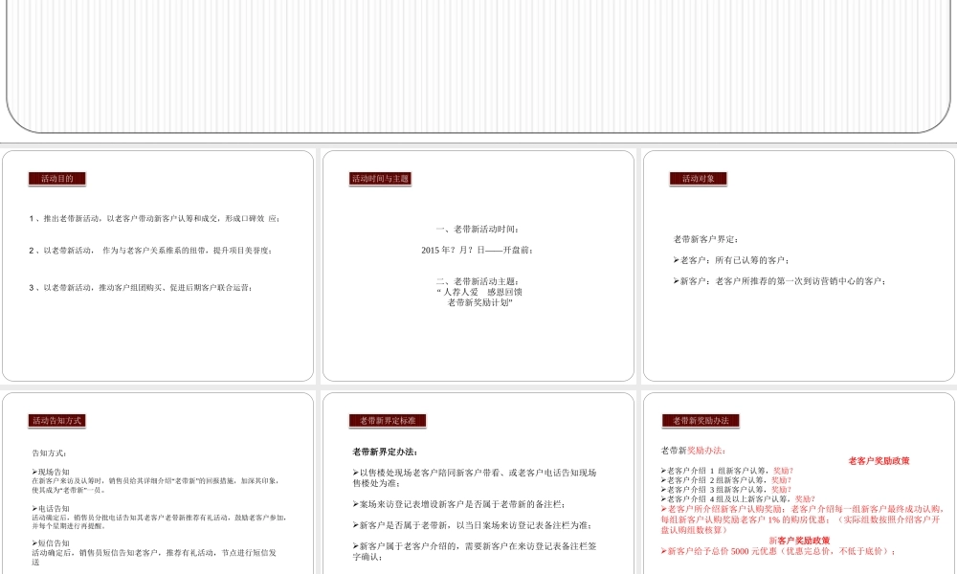The width and height of the screenshot is (957, 574).
Task: Click bullet starting 以售楼处现场老客户陪同
Action: click(x=475, y=477)
